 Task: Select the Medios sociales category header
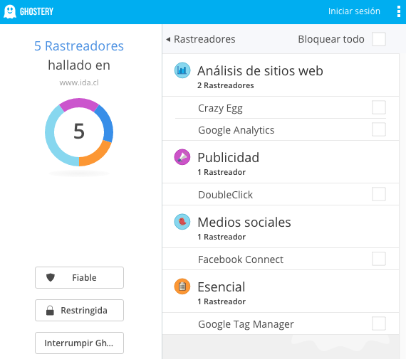[x=281, y=226]
